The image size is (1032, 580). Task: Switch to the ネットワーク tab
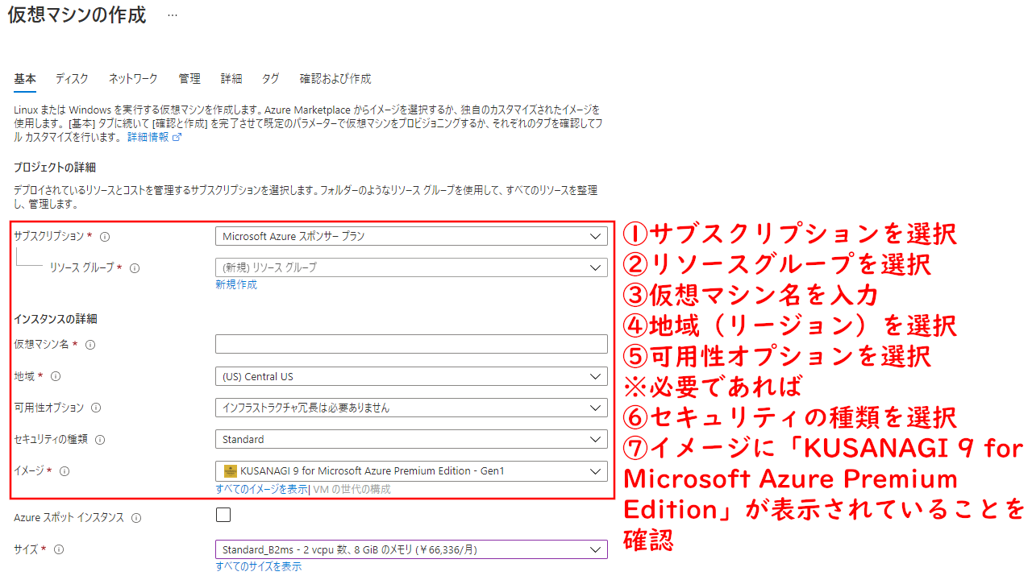pyautogui.click(x=133, y=79)
